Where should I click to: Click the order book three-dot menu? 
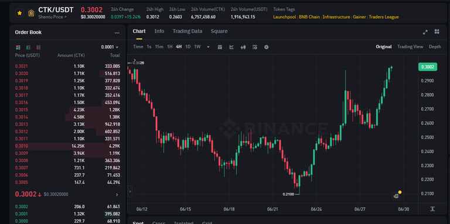(x=117, y=33)
